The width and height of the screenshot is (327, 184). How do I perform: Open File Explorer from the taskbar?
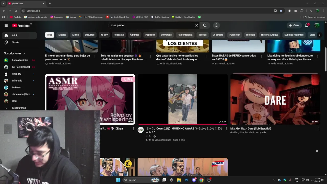(x=179, y=180)
